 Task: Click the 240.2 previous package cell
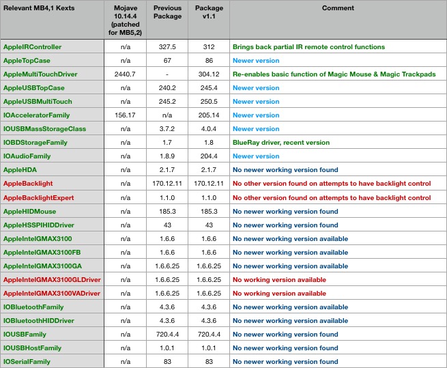[x=167, y=88]
